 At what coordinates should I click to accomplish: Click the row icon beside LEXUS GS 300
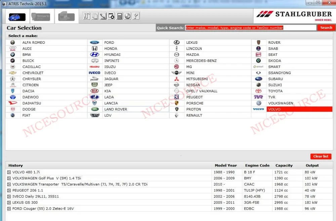pyautogui.click(x=9, y=202)
